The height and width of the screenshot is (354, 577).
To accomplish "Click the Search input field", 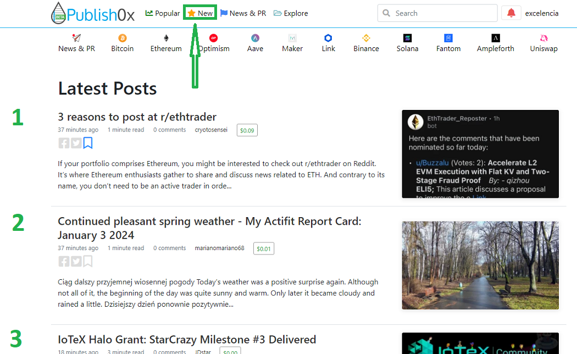I will [x=437, y=13].
